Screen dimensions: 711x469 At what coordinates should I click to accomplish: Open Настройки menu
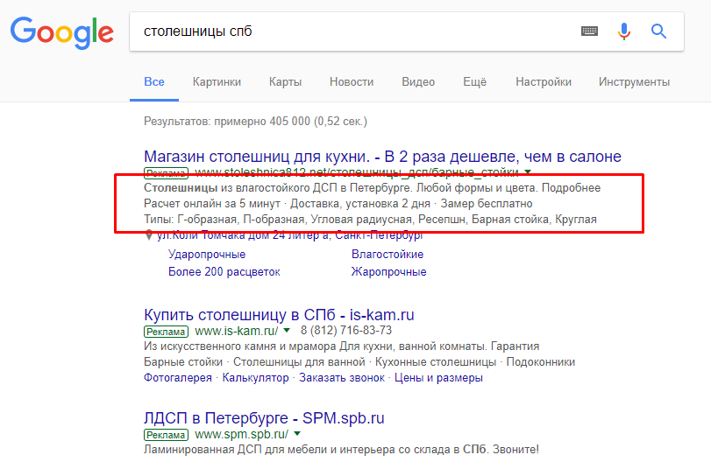tap(544, 82)
